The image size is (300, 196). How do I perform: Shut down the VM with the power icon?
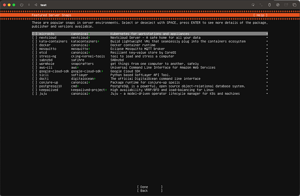click(21, 5)
